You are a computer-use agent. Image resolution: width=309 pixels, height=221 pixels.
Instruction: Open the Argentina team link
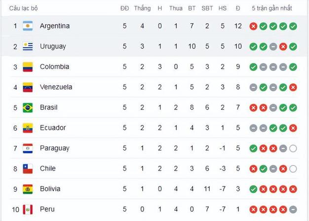(55, 26)
